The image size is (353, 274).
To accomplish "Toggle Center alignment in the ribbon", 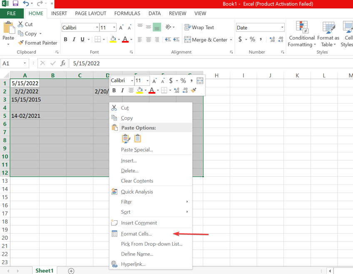I will tap(148, 40).
